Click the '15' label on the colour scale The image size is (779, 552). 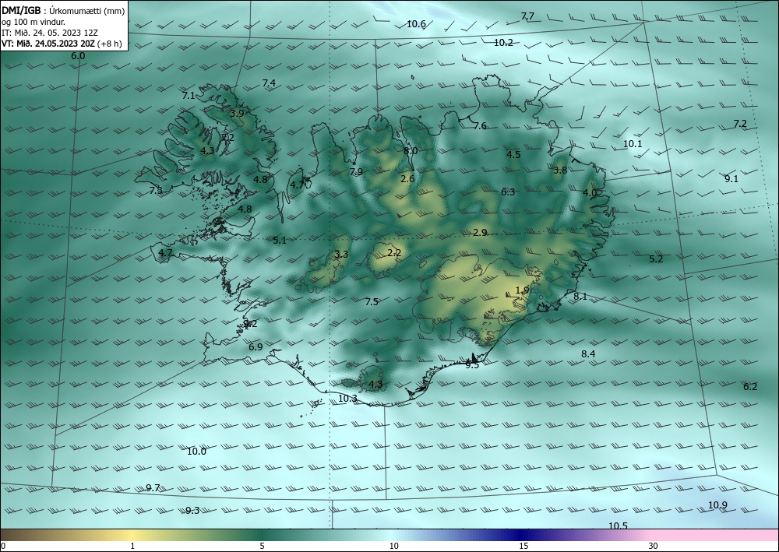click(x=523, y=547)
